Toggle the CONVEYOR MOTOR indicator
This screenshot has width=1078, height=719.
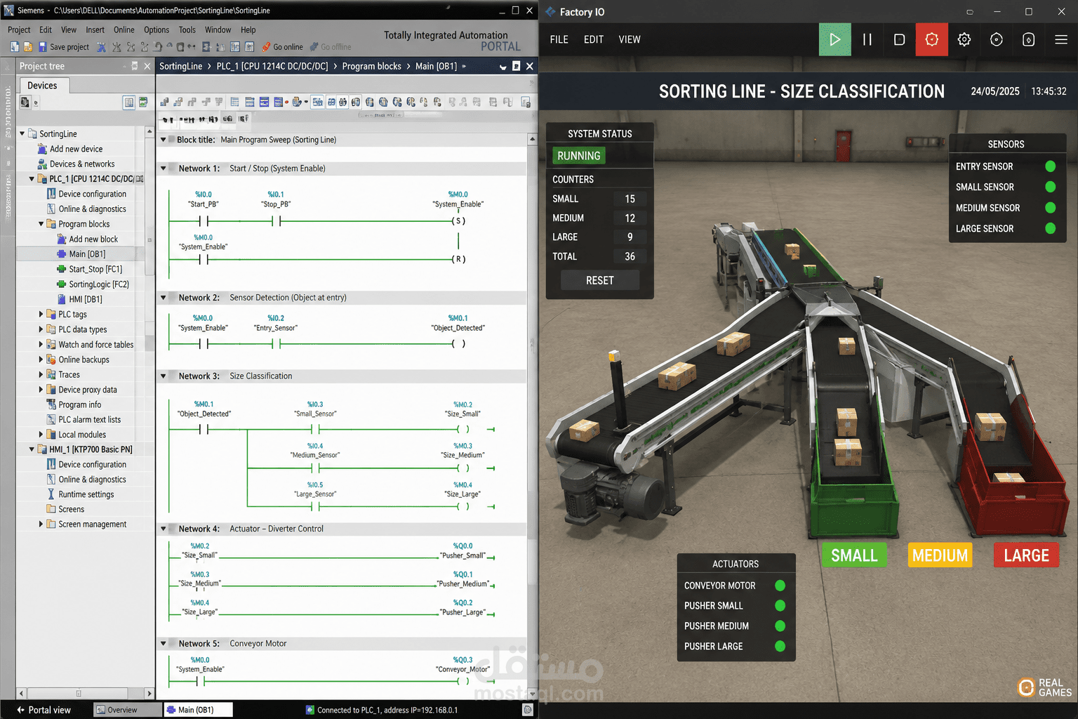coord(780,586)
